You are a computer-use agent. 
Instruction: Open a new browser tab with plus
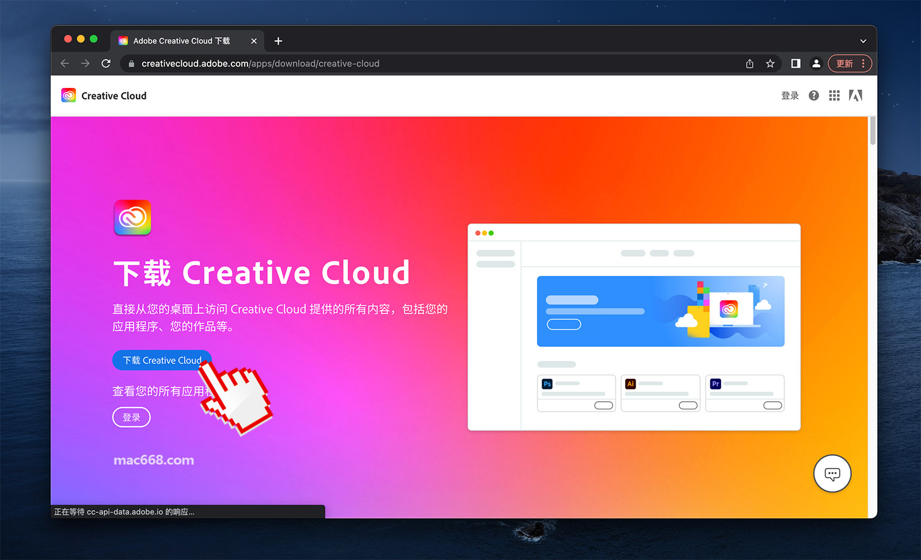[x=278, y=41]
